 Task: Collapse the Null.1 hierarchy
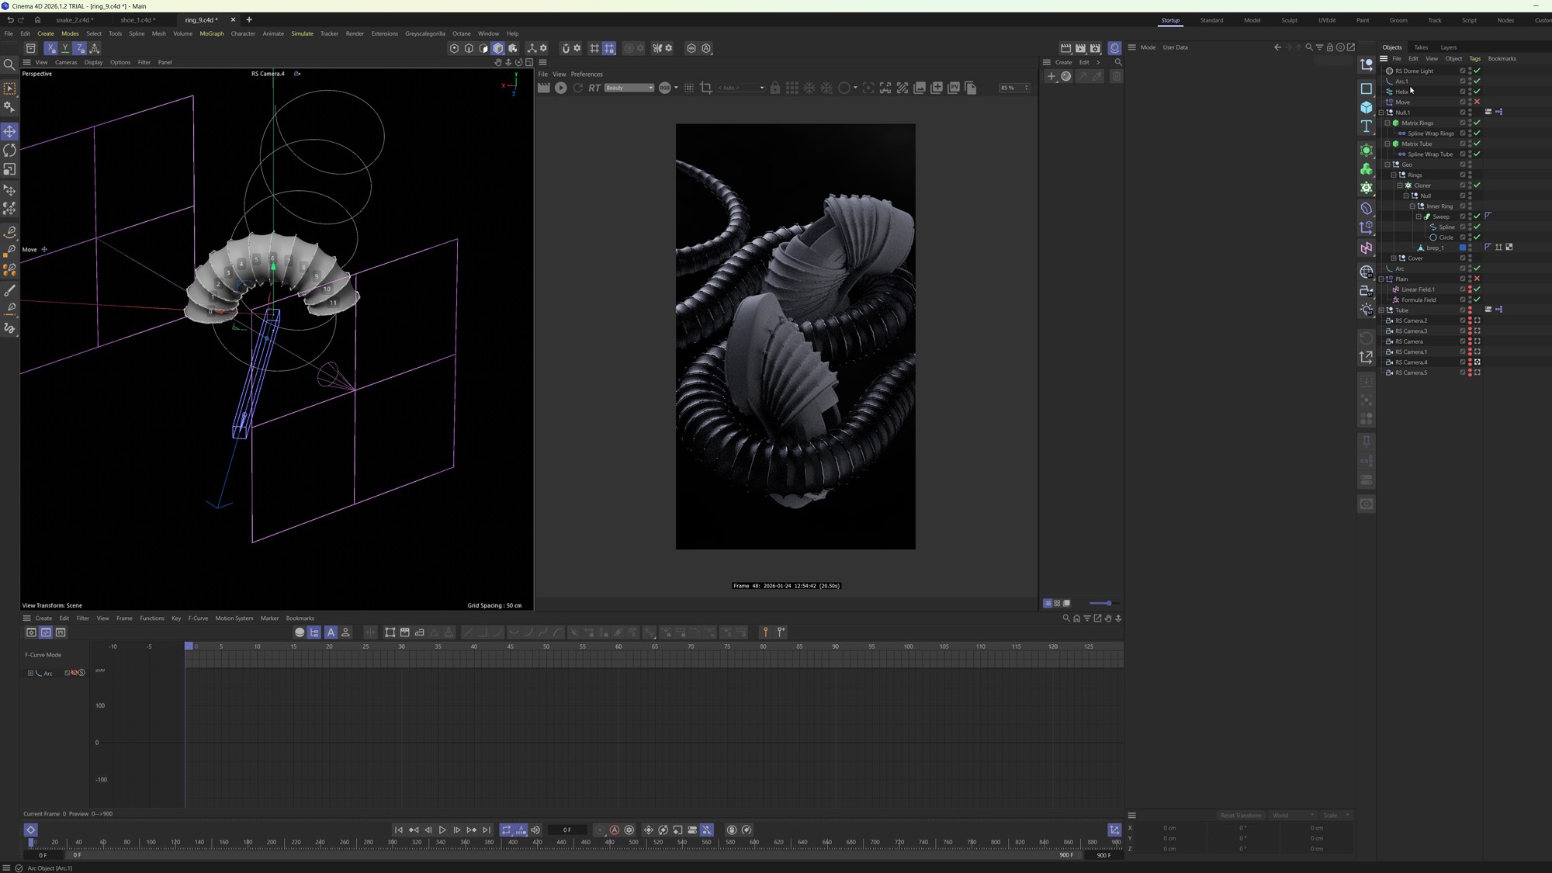(1381, 113)
